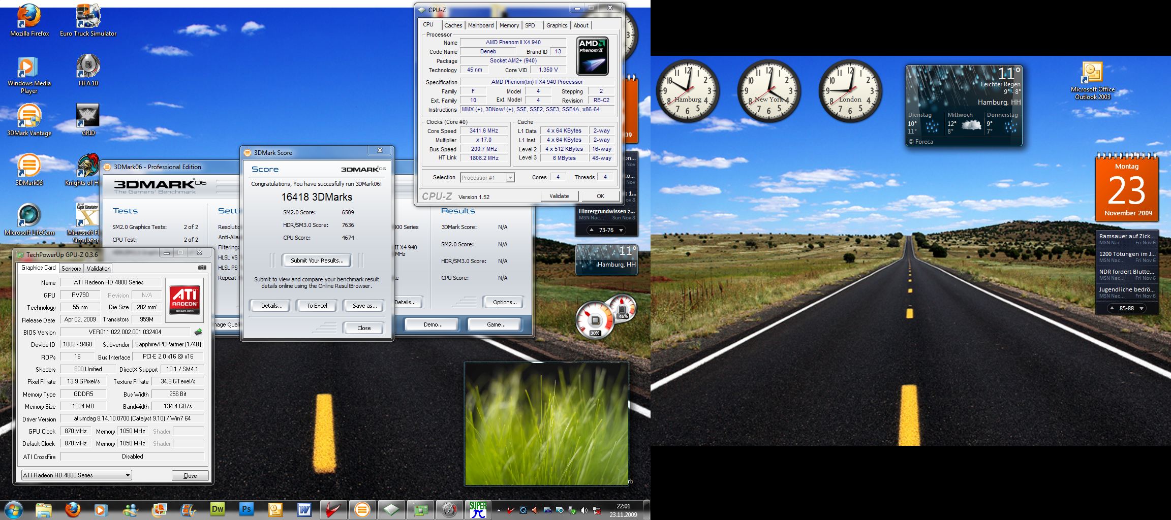Switch to GPU-Z taskbar button
The width and height of the screenshot is (1171, 520).
420,509
